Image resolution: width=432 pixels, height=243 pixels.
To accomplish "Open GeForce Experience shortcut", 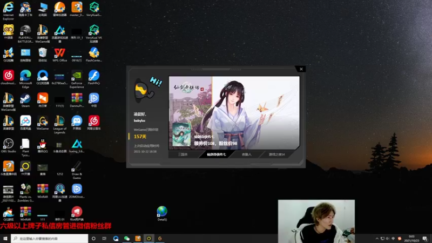I will pyautogui.click(x=77, y=79).
